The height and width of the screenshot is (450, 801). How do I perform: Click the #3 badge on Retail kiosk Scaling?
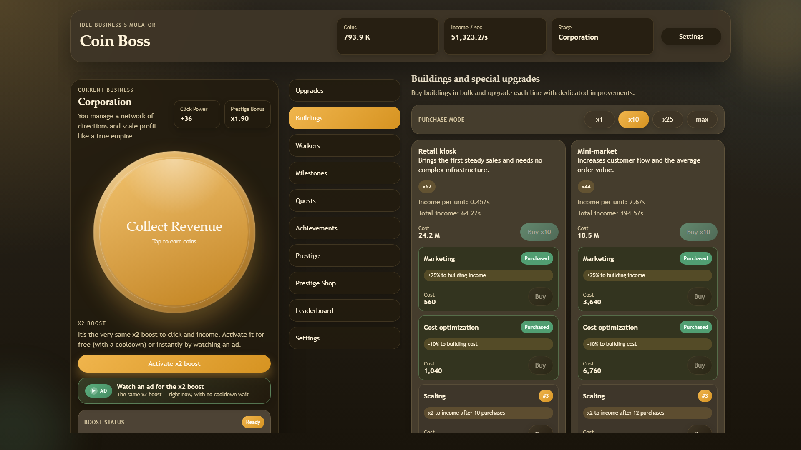click(546, 396)
